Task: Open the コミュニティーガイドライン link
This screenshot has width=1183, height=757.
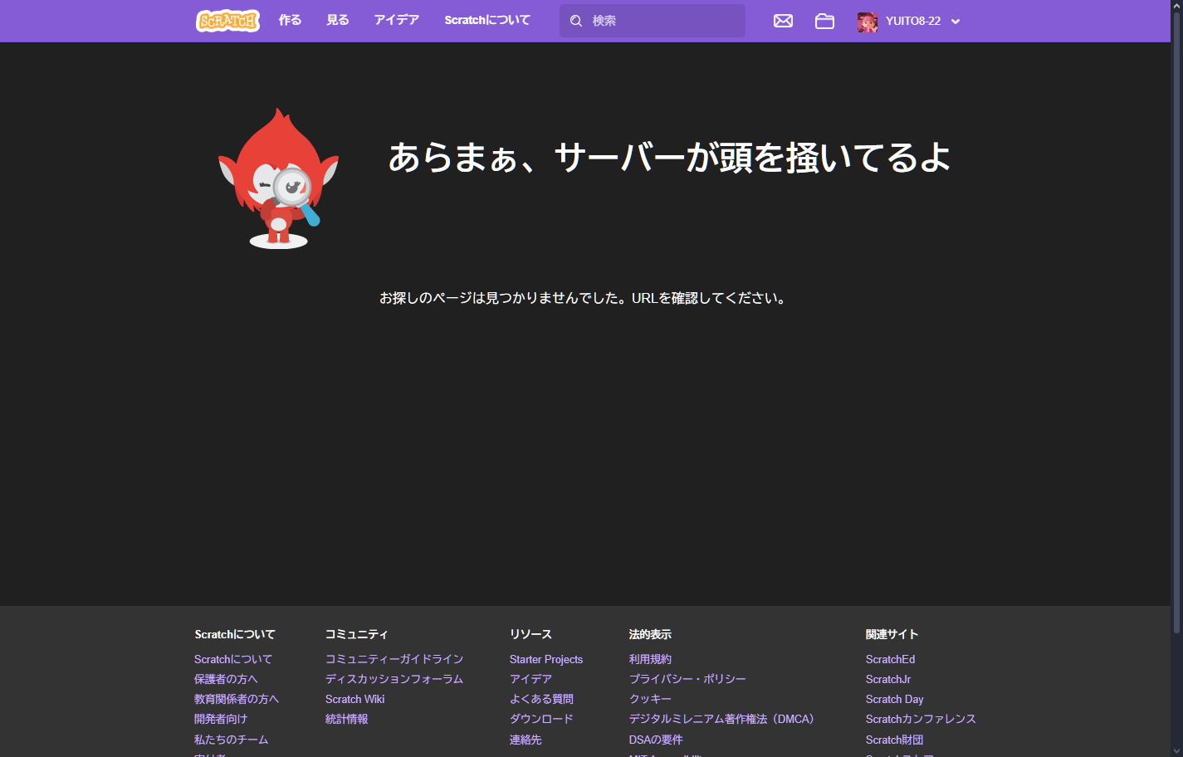Action: 394,659
